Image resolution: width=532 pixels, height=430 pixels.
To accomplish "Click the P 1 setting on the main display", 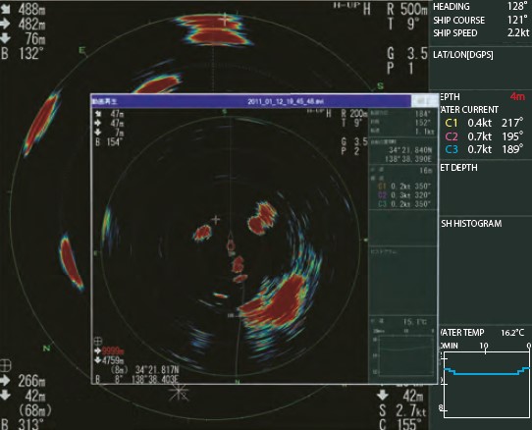I will click(400, 68).
